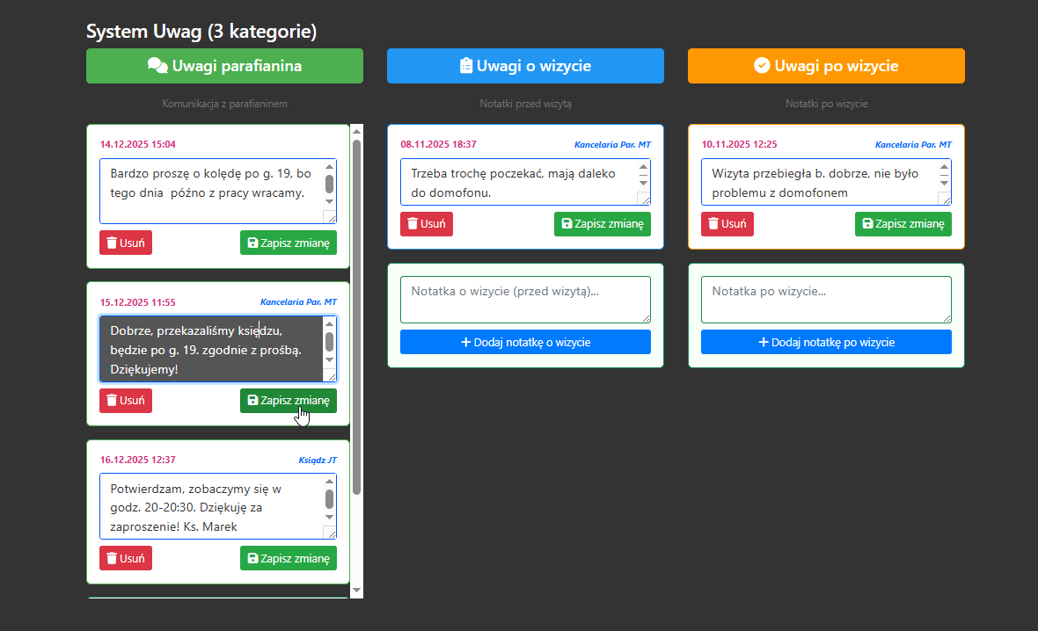Click trash icon on the 14.12.2025 15:04 note

(112, 243)
